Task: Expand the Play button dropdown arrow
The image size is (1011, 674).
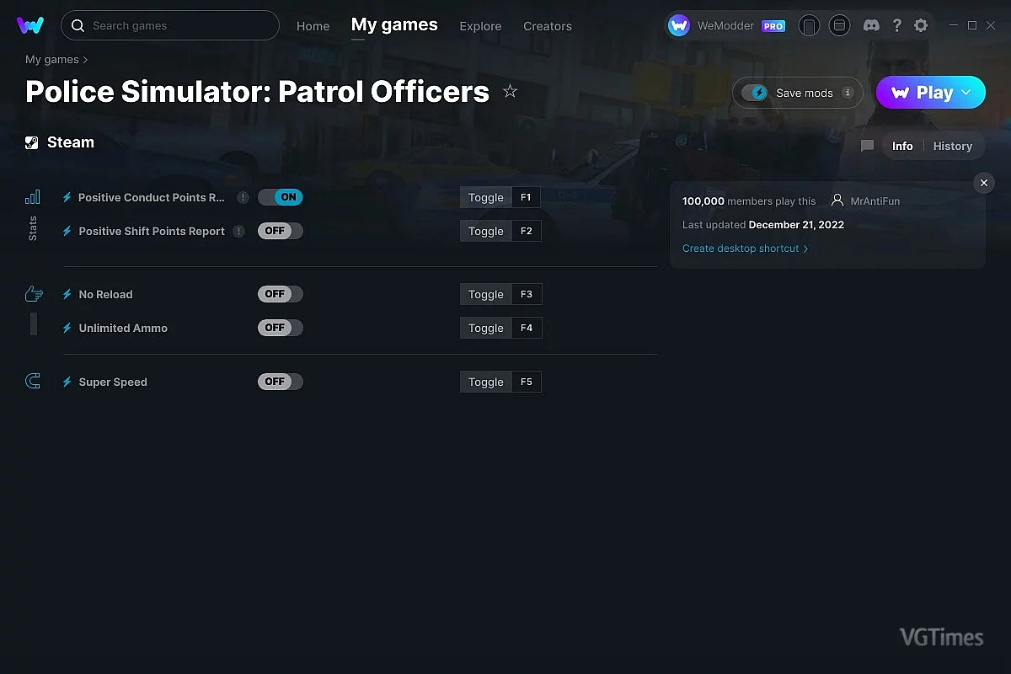Action: tap(966, 93)
